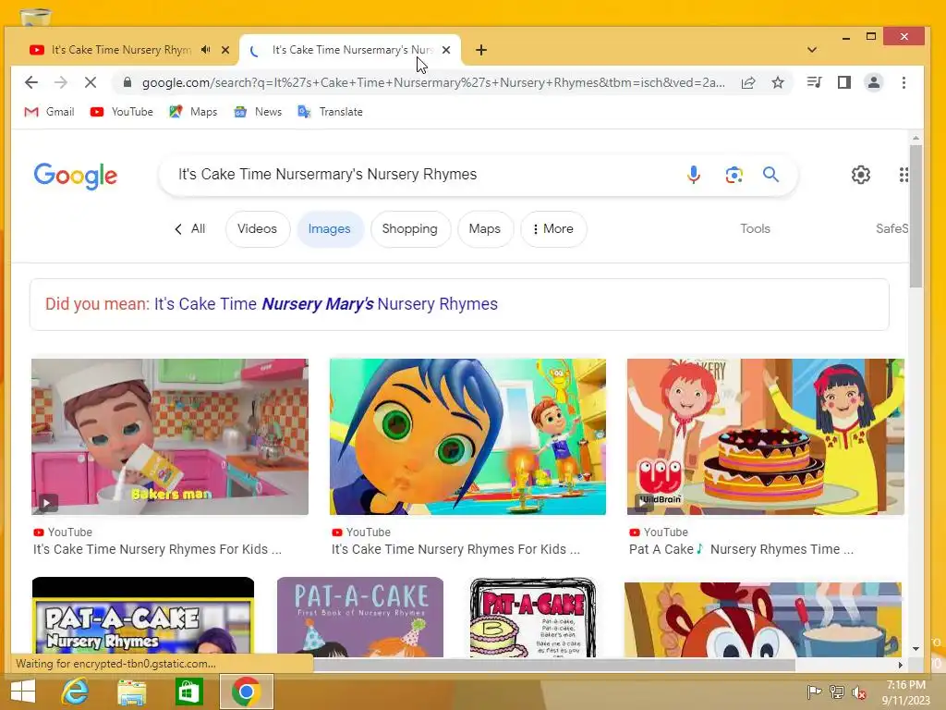Click the browser back arrow
Image resolution: width=946 pixels, height=710 pixels.
pyautogui.click(x=30, y=82)
